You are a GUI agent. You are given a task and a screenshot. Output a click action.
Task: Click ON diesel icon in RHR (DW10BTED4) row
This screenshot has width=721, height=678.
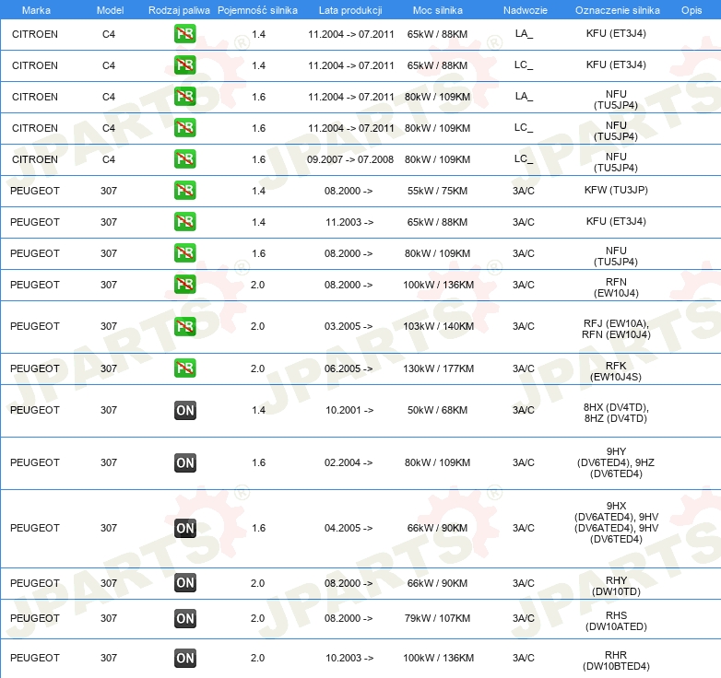184,658
